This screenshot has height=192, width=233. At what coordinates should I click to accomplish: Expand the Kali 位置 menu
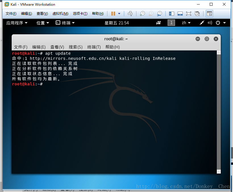pos(43,23)
